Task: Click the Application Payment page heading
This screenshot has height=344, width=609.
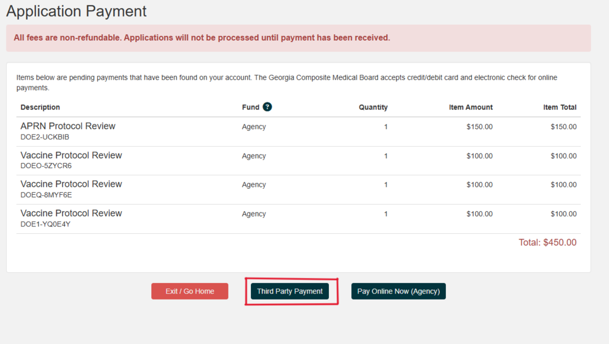Action: 76,11
